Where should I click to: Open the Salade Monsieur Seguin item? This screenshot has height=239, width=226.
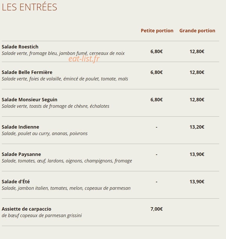29,99
